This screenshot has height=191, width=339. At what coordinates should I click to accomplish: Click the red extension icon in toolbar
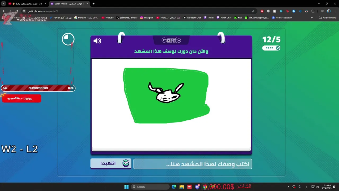pos(262,11)
